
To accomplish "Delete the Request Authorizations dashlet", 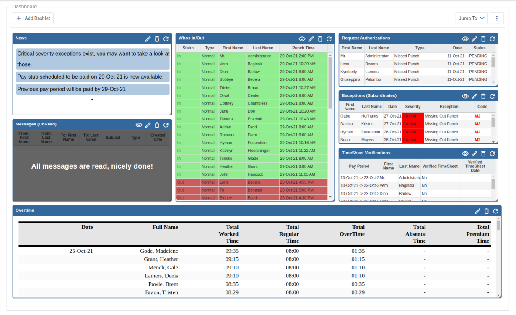I will coord(483,39).
